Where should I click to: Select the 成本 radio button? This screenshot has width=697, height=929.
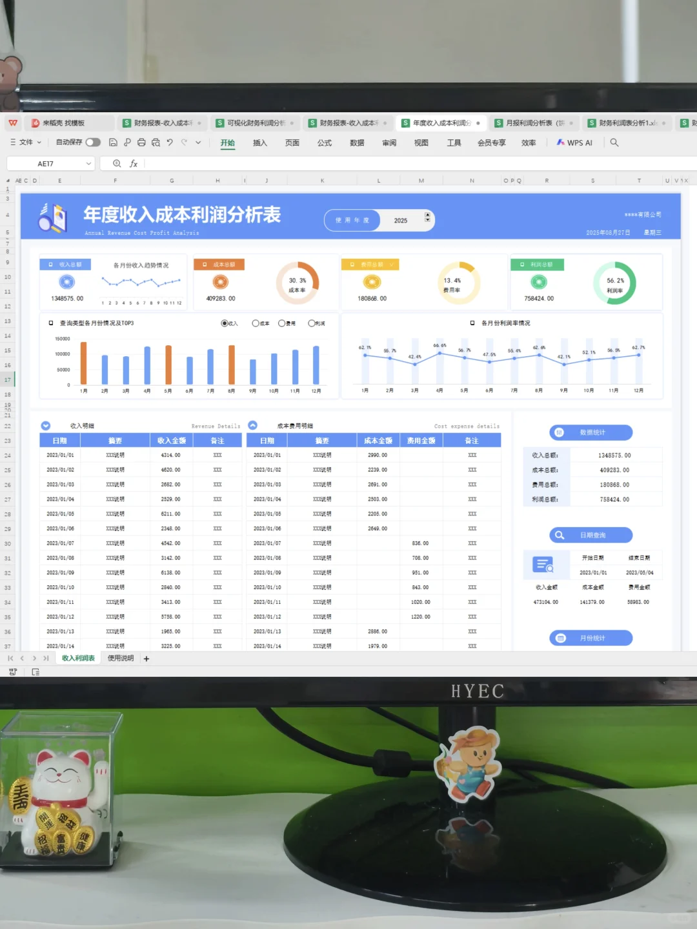256,323
